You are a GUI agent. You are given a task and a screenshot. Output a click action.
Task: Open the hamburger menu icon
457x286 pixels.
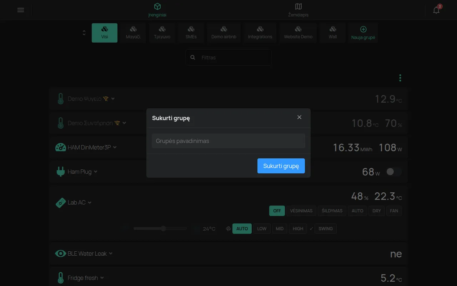point(21,10)
